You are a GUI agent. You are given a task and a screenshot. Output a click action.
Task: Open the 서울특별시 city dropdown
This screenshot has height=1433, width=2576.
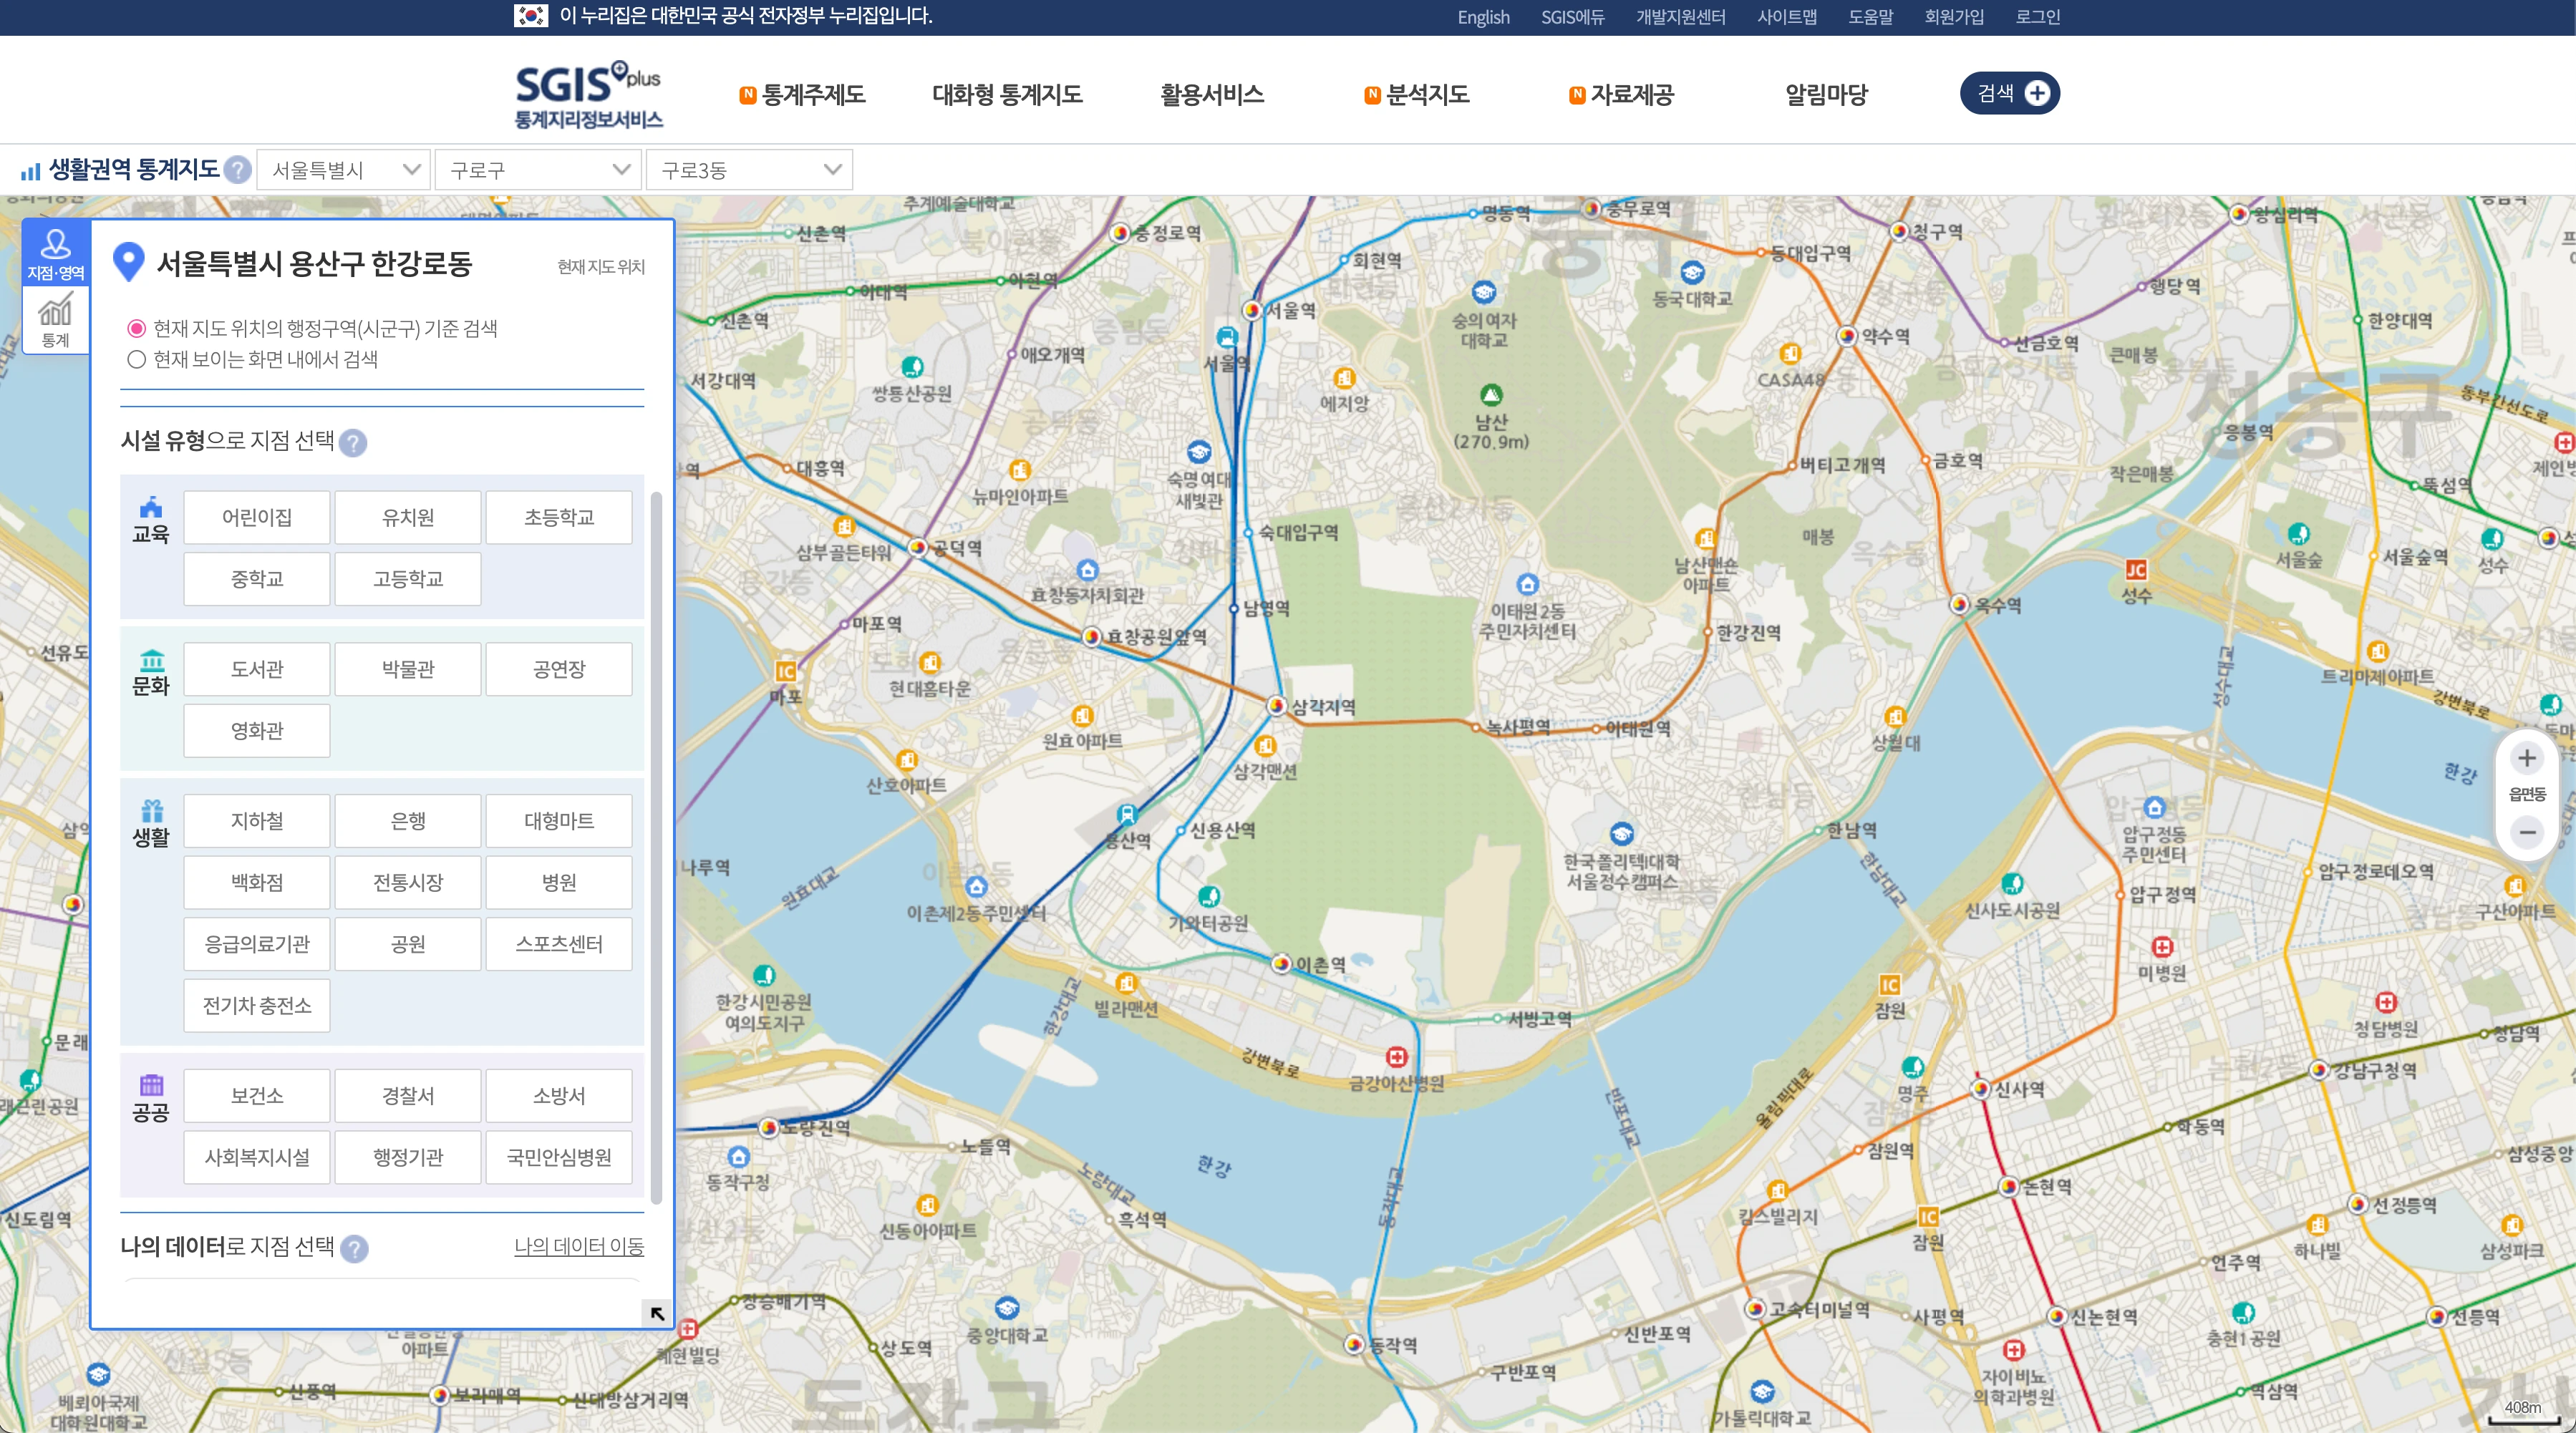pos(343,170)
